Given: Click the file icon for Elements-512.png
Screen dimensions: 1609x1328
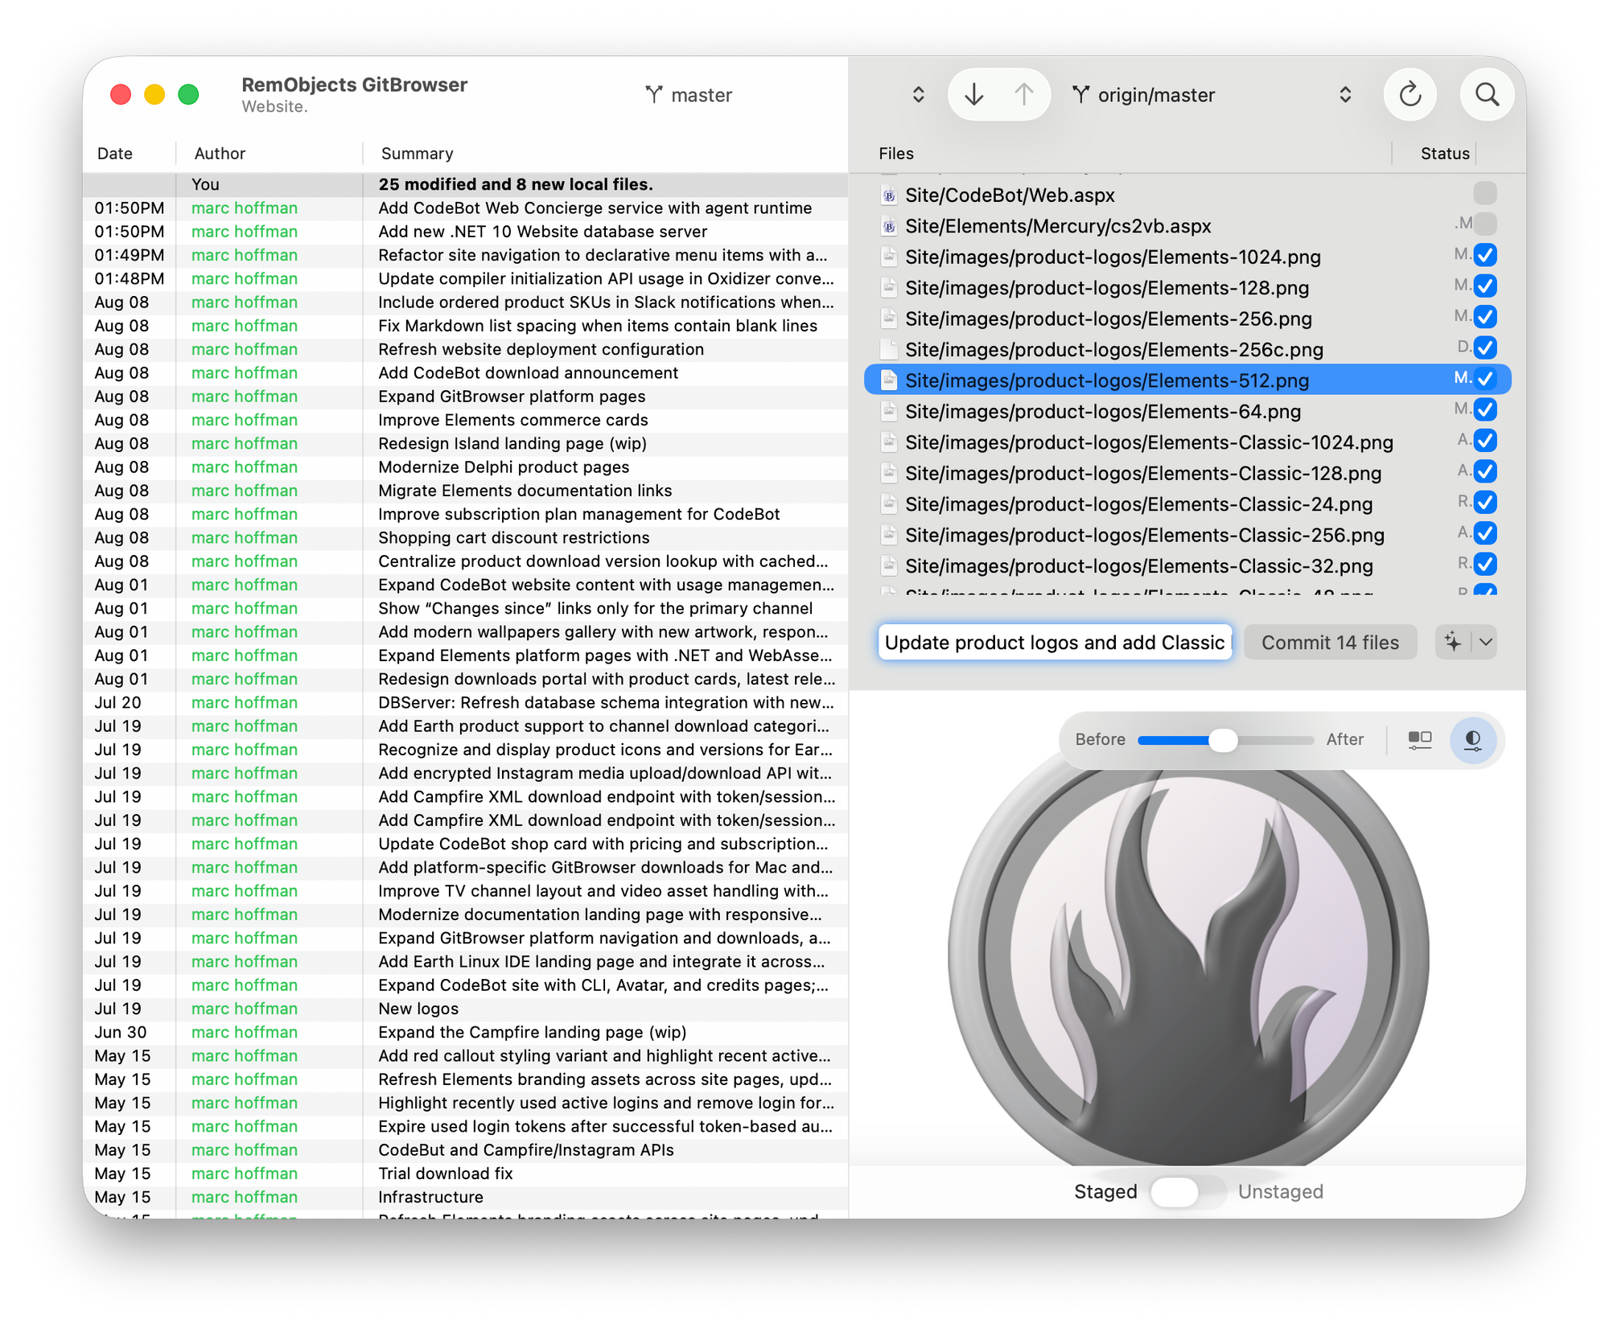Looking at the screenshot, I should point(889,380).
